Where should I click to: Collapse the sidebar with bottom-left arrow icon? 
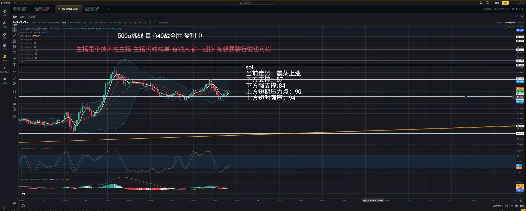(5, 202)
